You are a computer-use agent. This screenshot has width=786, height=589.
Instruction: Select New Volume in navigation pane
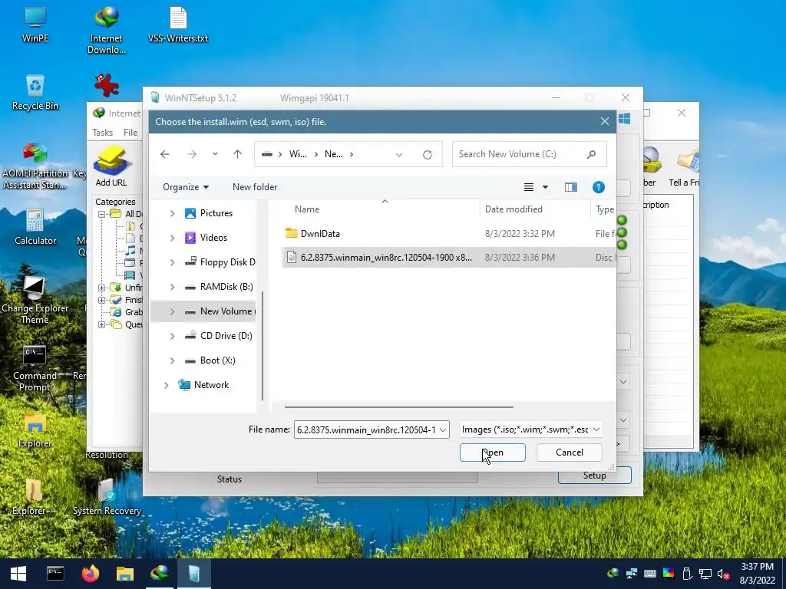coord(220,311)
